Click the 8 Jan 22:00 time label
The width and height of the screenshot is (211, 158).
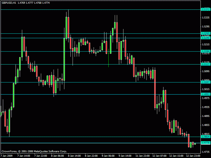pos(91,156)
